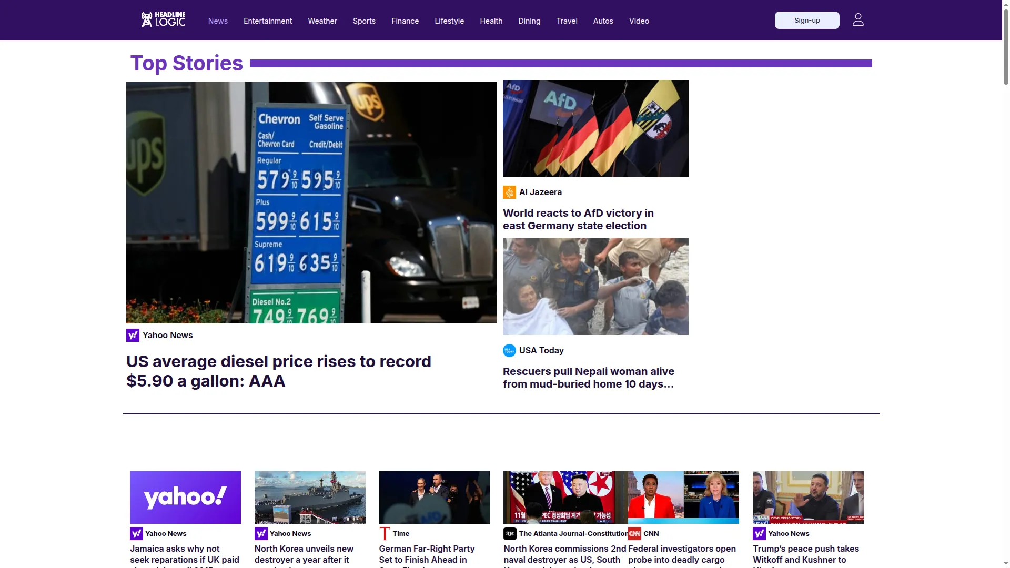
Task: Open the Health section
Action: coord(491,21)
